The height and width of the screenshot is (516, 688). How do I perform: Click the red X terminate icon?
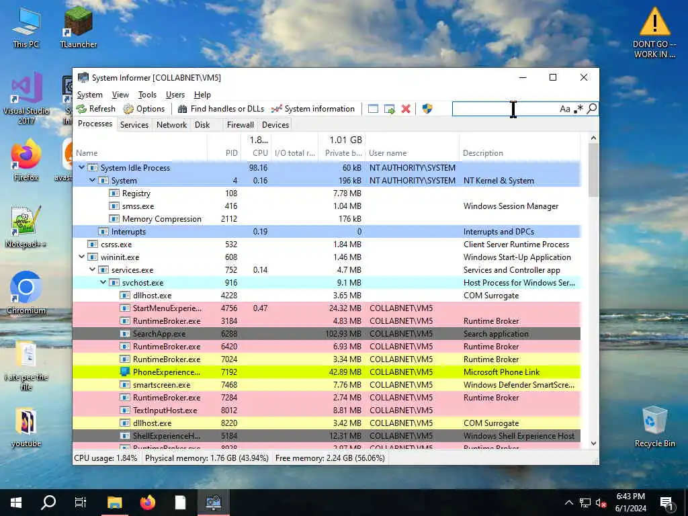tap(406, 109)
